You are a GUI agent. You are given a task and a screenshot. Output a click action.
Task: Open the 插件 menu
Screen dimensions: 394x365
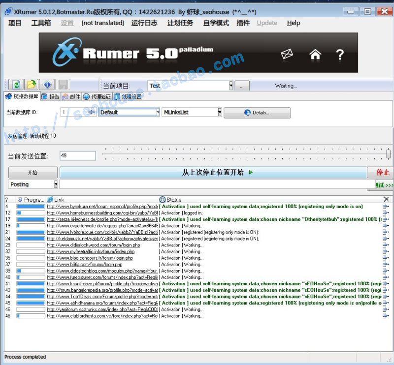tap(243, 23)
